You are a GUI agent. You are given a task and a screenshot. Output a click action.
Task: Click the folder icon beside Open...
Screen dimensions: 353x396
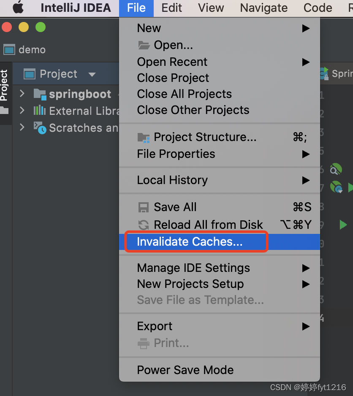(x=144, y=45)
